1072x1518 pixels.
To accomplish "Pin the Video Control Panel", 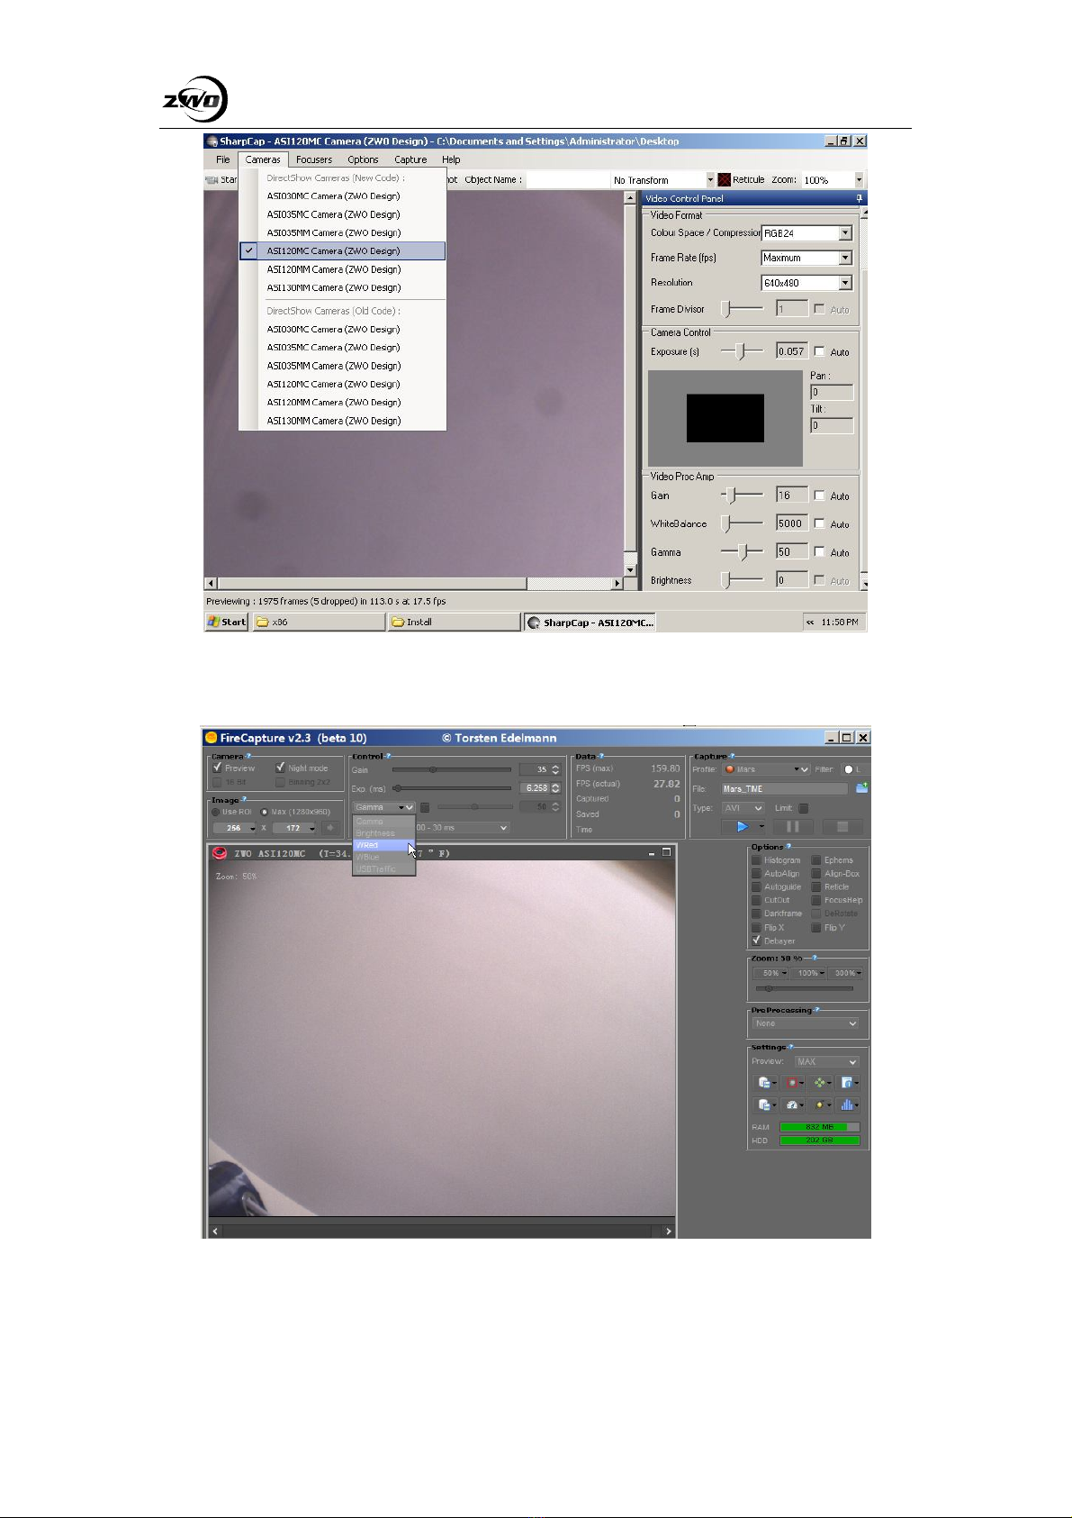I will 859,198.
